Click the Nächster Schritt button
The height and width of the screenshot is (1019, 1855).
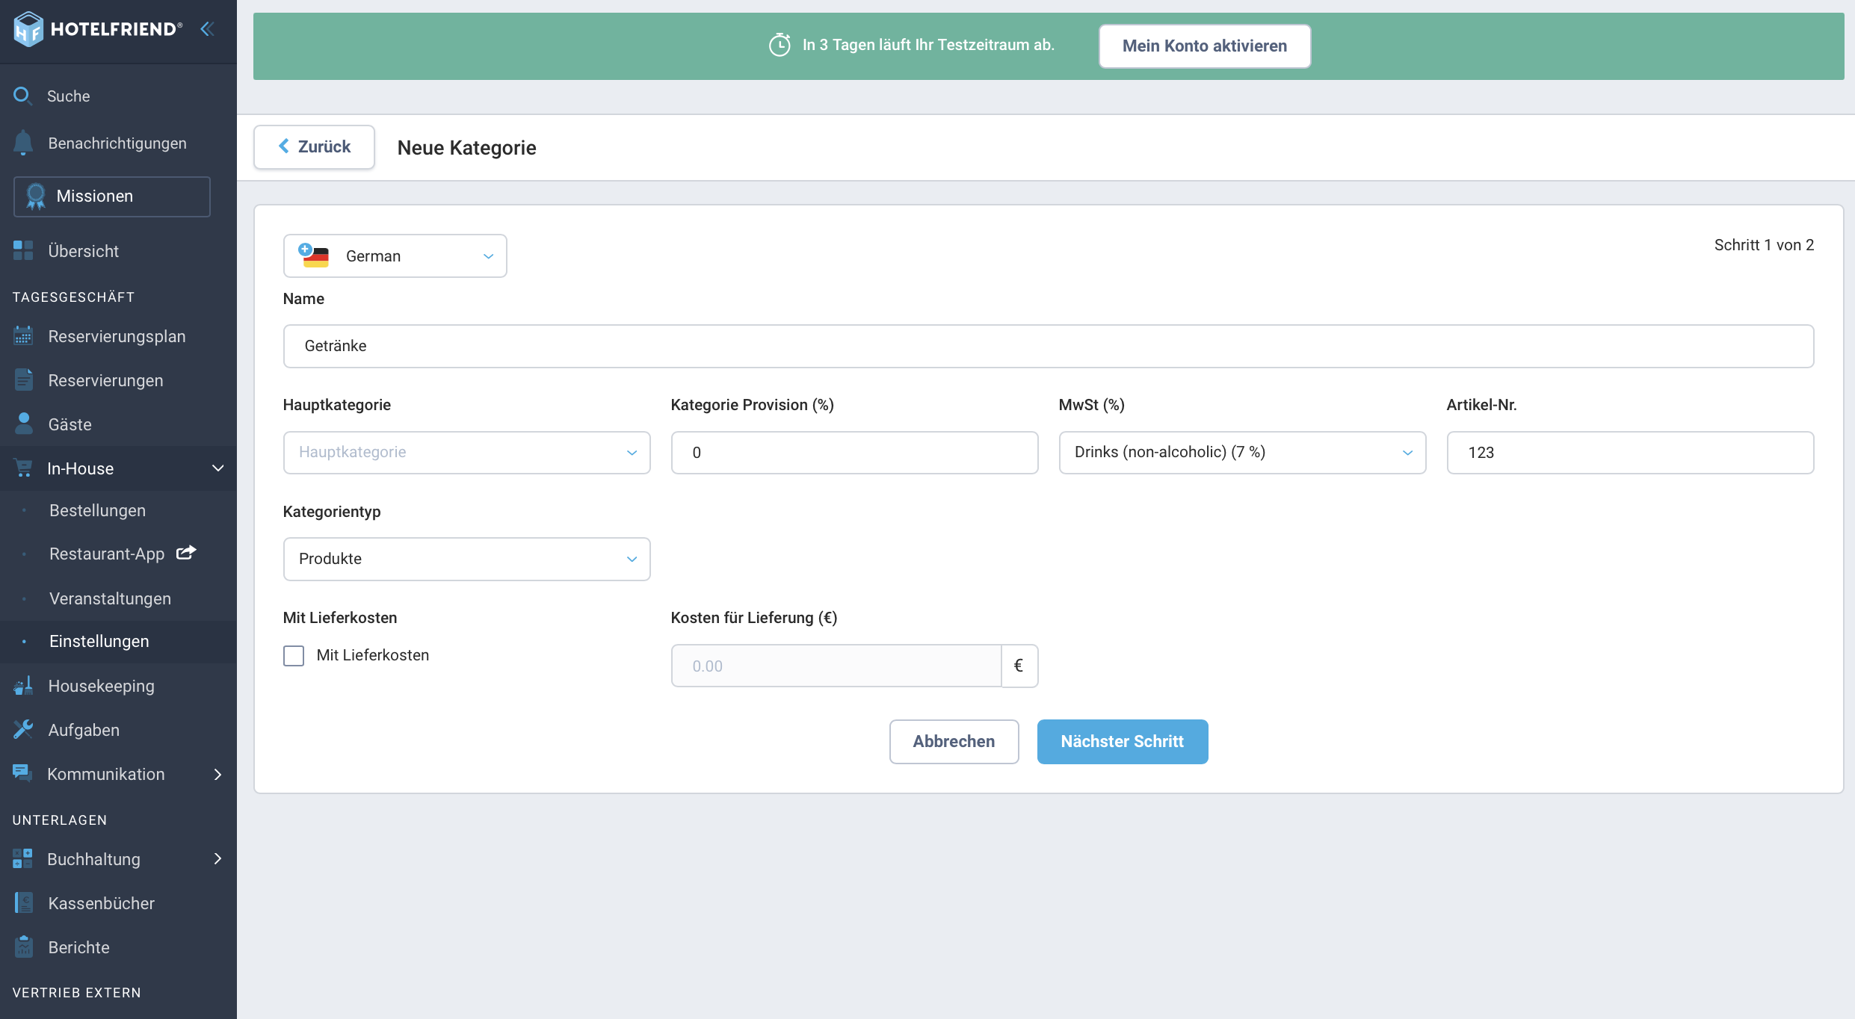[x=1123, y=742]
